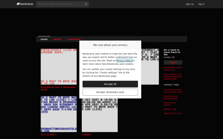Open the 26.7.22 TRK 7 title link

48,135
